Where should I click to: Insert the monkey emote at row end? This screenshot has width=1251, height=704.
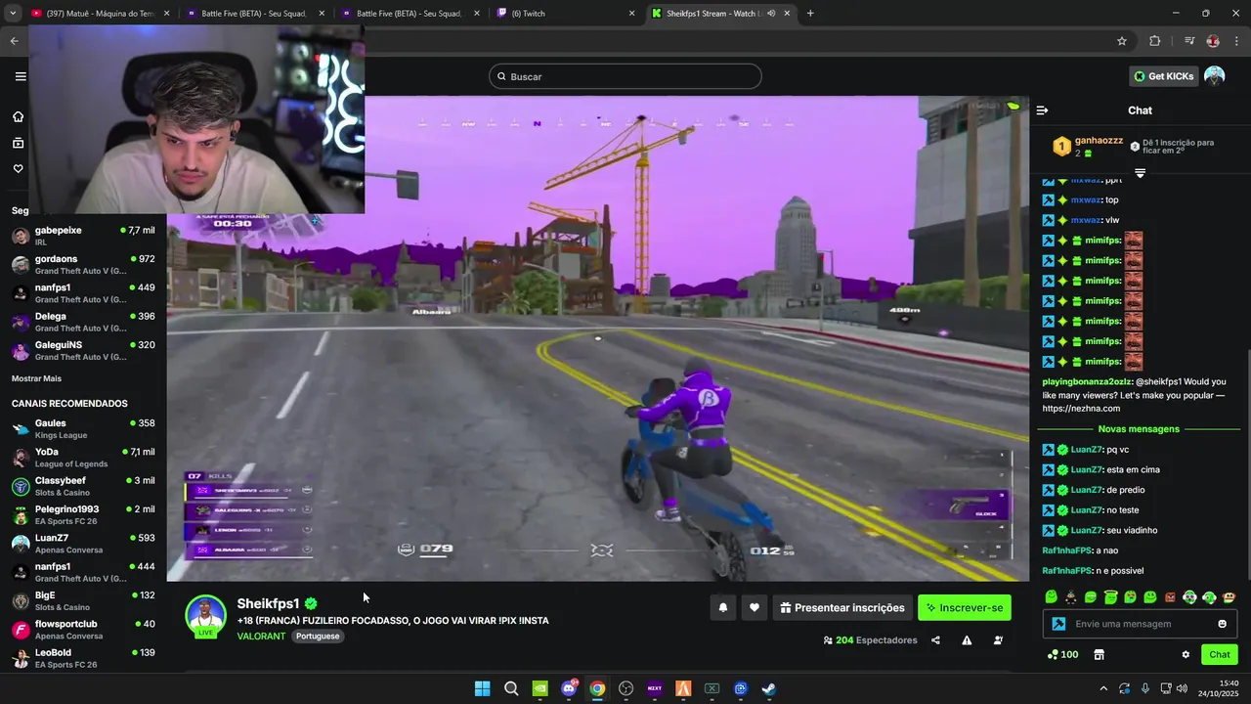click(x=1229, y=597)
